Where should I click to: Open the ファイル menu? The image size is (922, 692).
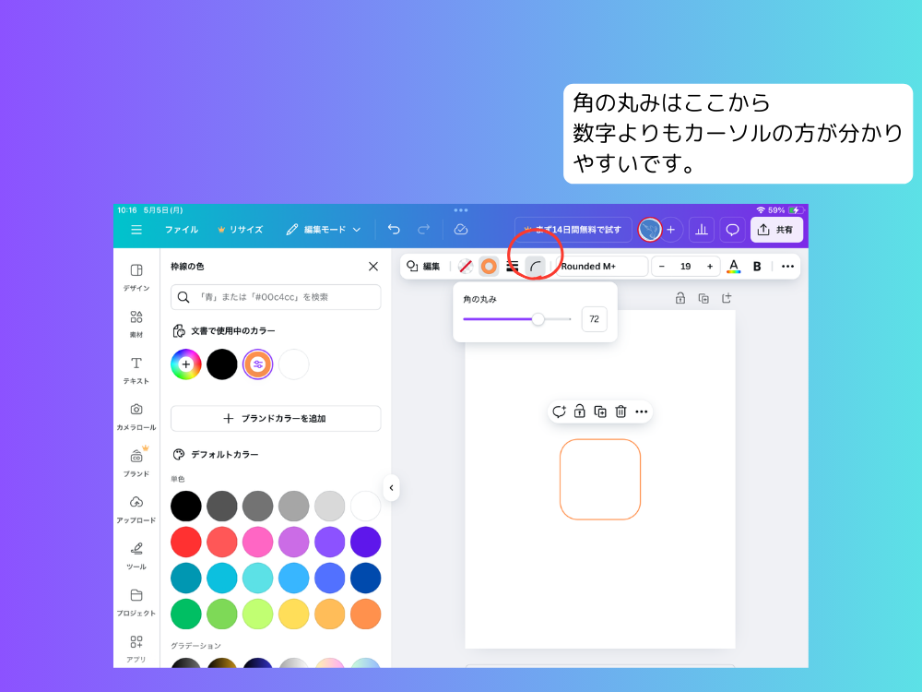point(183,229)
